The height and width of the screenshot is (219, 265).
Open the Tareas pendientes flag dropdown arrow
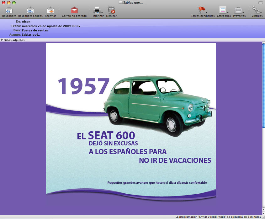[207, 13]
